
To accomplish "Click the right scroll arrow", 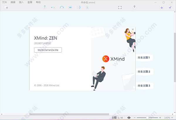I will 172,114.
